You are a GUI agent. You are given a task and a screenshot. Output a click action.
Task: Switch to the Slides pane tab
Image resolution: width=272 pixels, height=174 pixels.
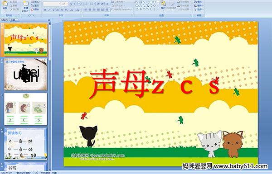point(5,20)
